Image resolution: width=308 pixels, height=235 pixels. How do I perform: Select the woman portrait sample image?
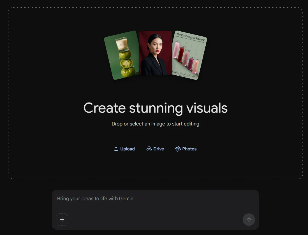[155, 53]
